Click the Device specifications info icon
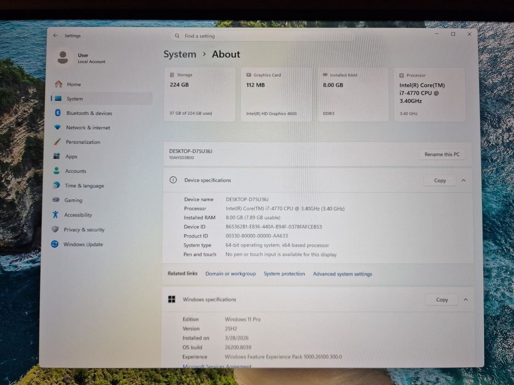514x385 pixels. pos(173,180)
